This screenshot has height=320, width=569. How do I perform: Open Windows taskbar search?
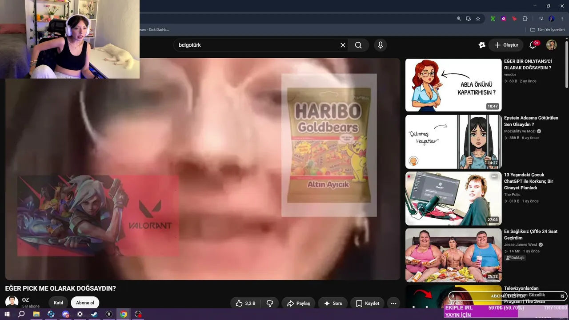(x=21, y=314)
